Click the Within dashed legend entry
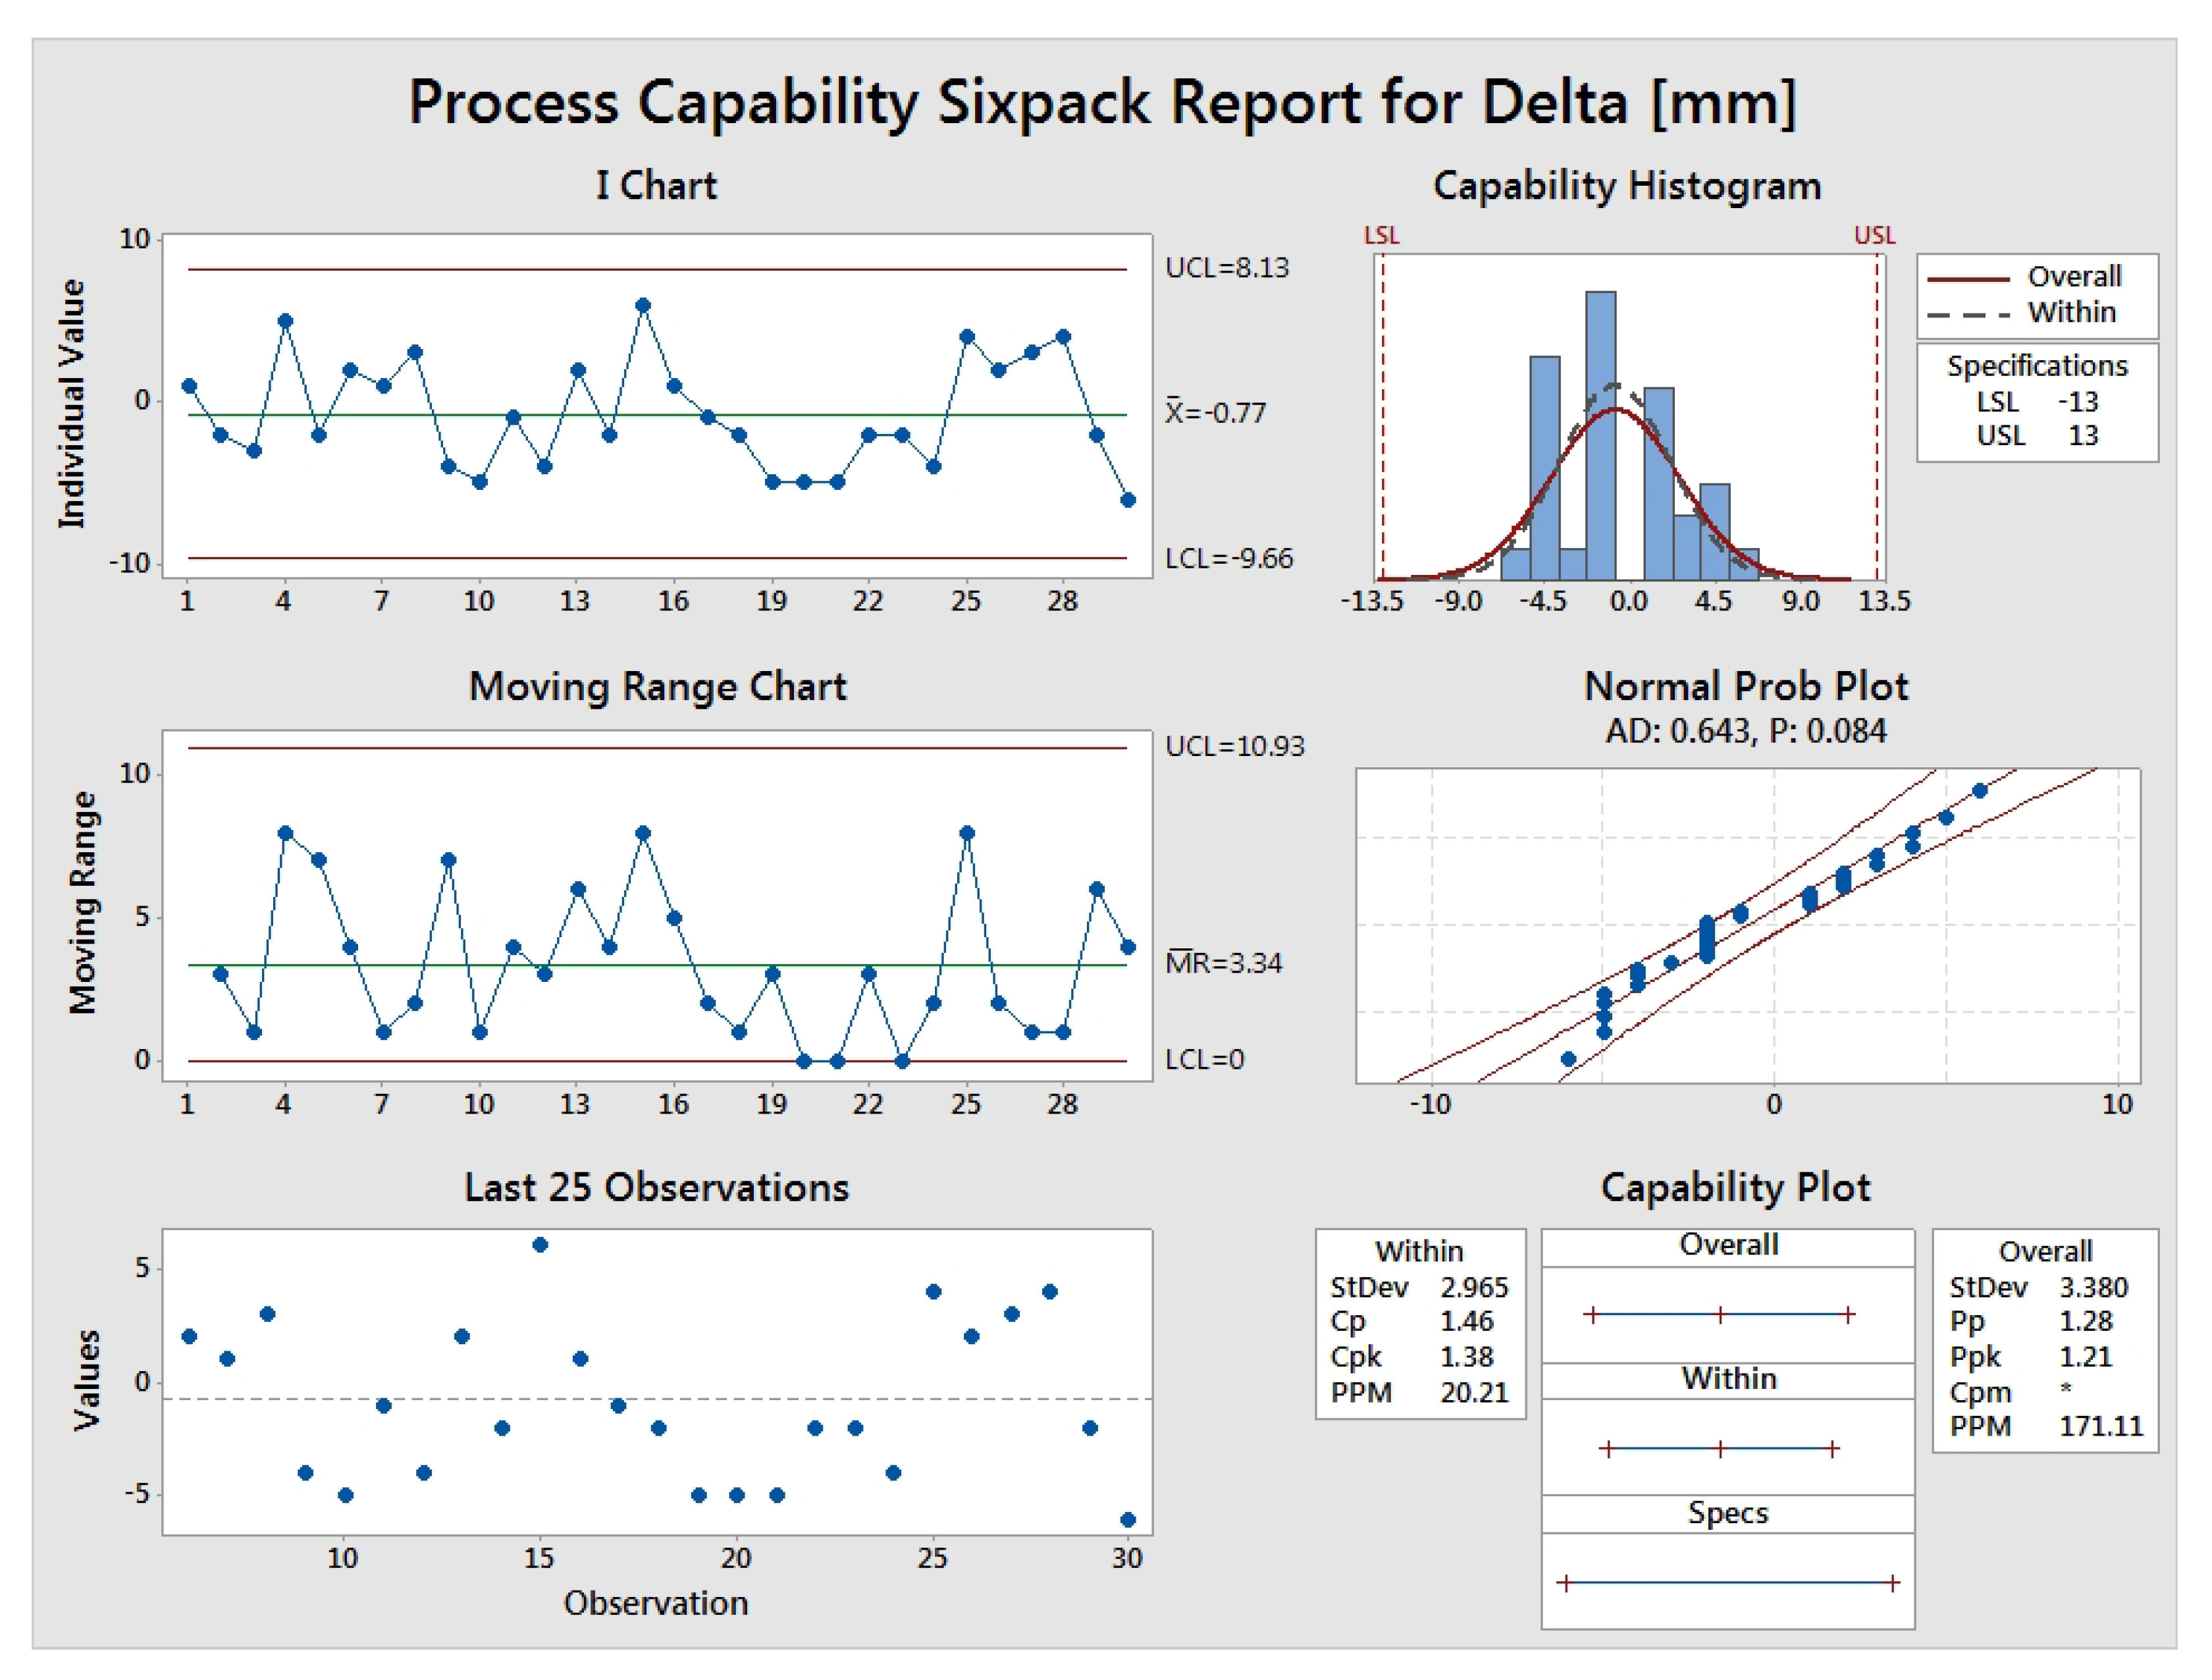Image resolution: width=2212 pixels, height=1680 pixels. tap(2071, 312)
